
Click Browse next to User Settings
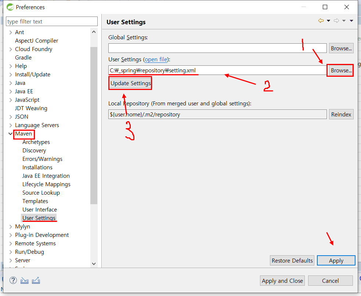tap(341, 71)
